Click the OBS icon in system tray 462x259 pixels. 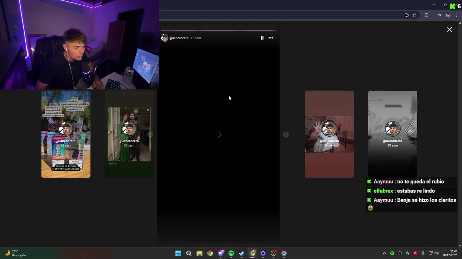(400, 253)
